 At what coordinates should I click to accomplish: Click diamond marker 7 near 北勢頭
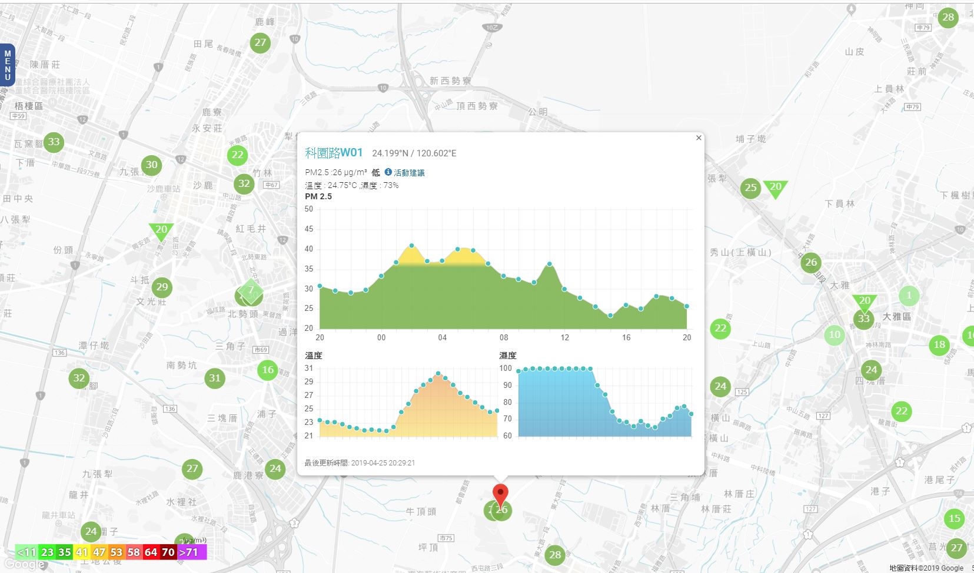[250, 291]
